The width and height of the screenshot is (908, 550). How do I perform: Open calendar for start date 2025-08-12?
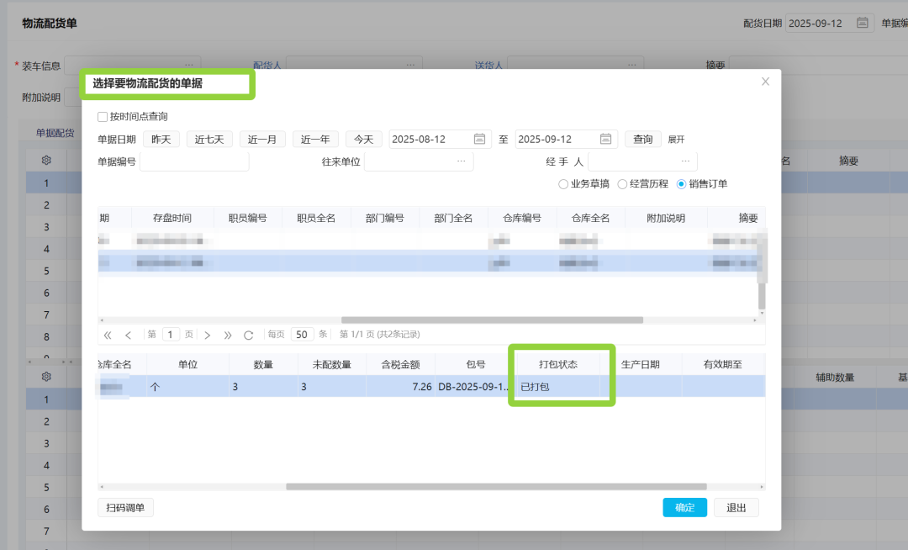pyautogui.click(x=479, y=139)
